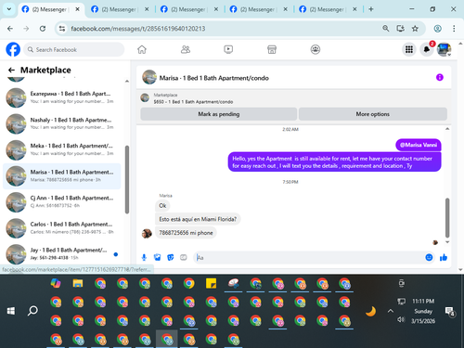Open a new browser tab
The width and height of the screenshot is (464, 348).
click(x=371, y=9)
